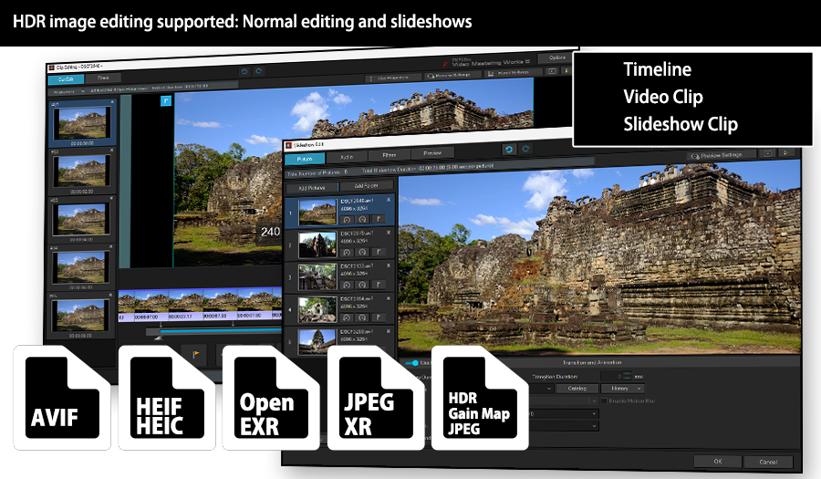Select first clip thumbnail at 00:00:00:00
The image size is (821, 479).
[81, 123]
